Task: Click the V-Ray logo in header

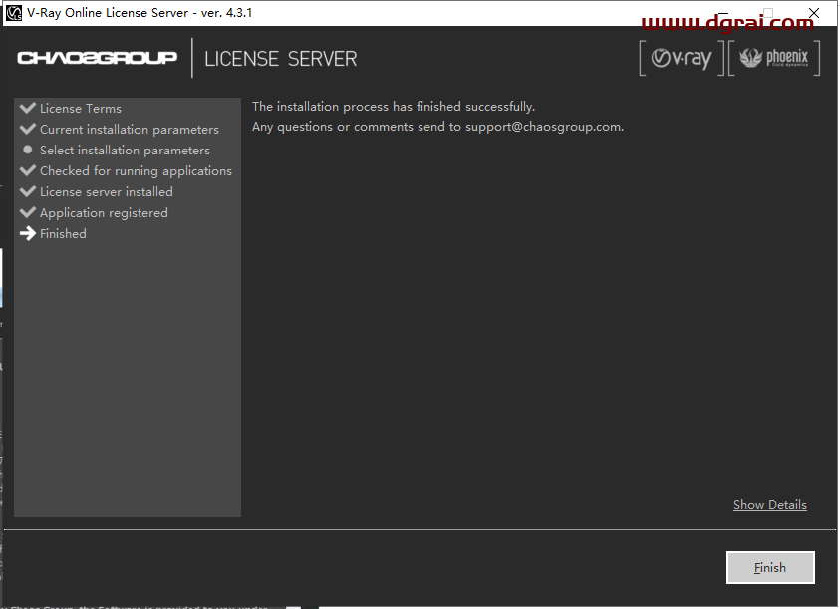Action: point(681,59)
